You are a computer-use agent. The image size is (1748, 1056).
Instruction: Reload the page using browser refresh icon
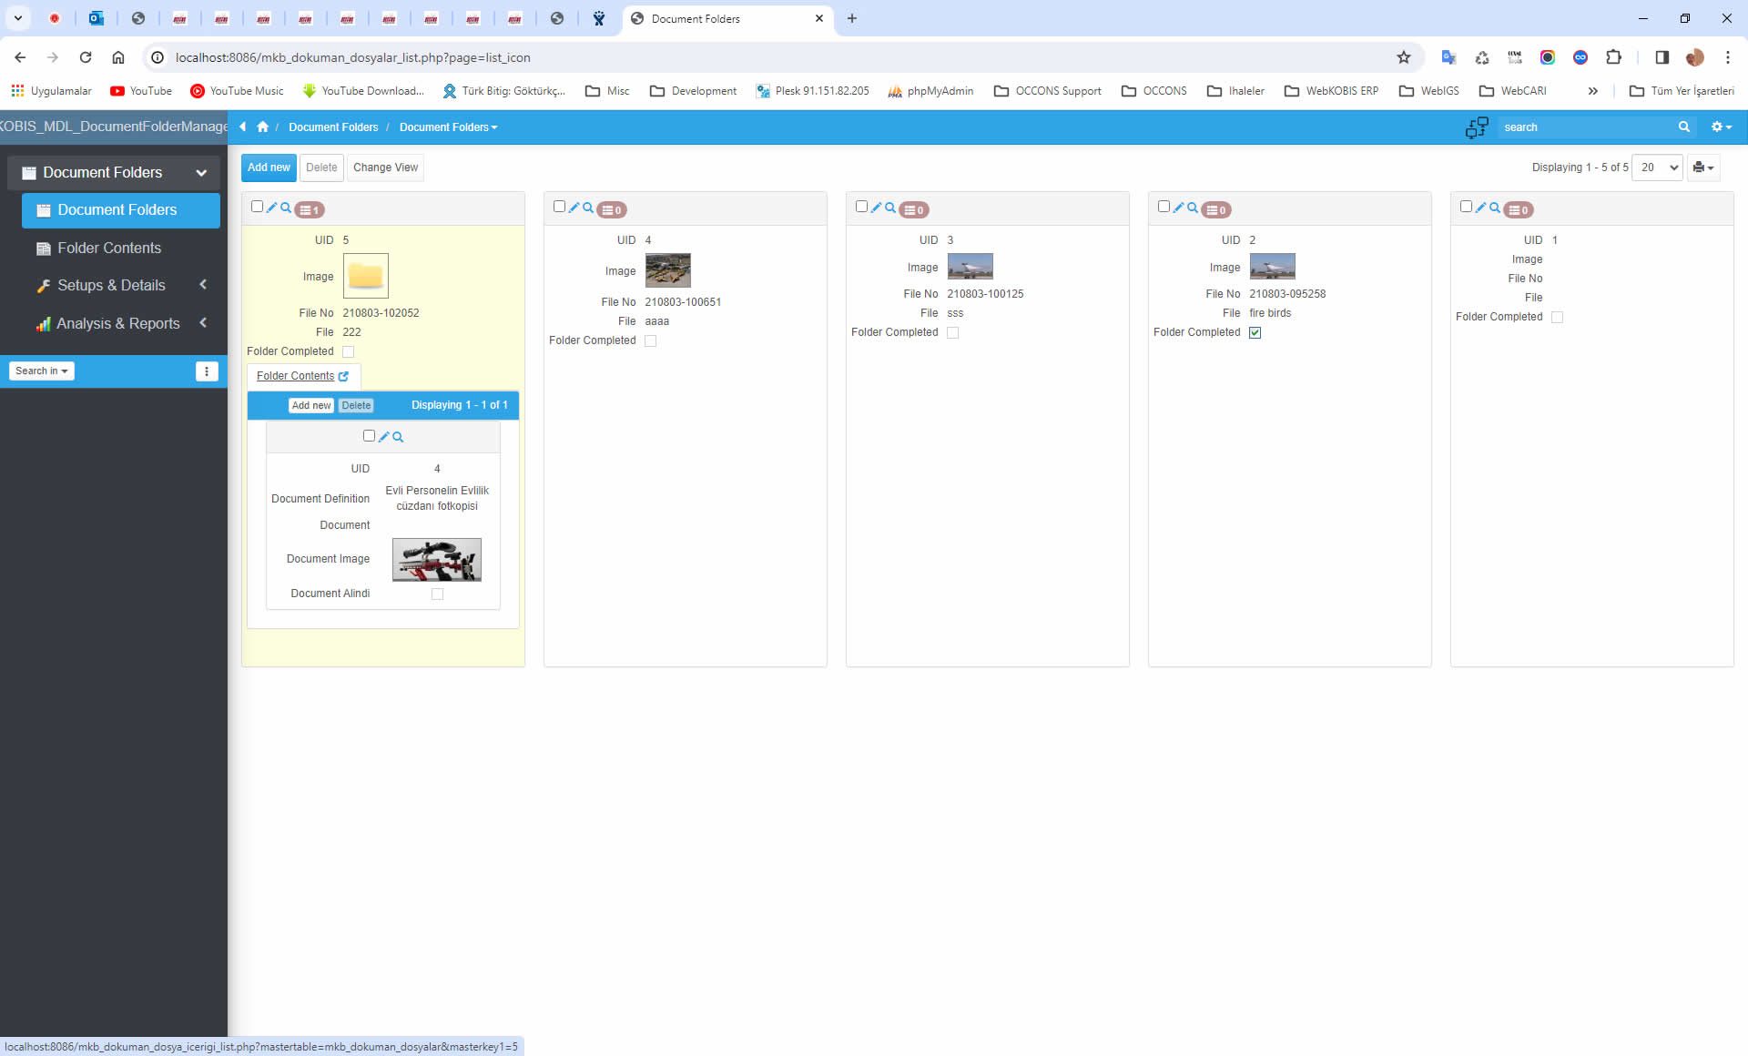[86, 57]
